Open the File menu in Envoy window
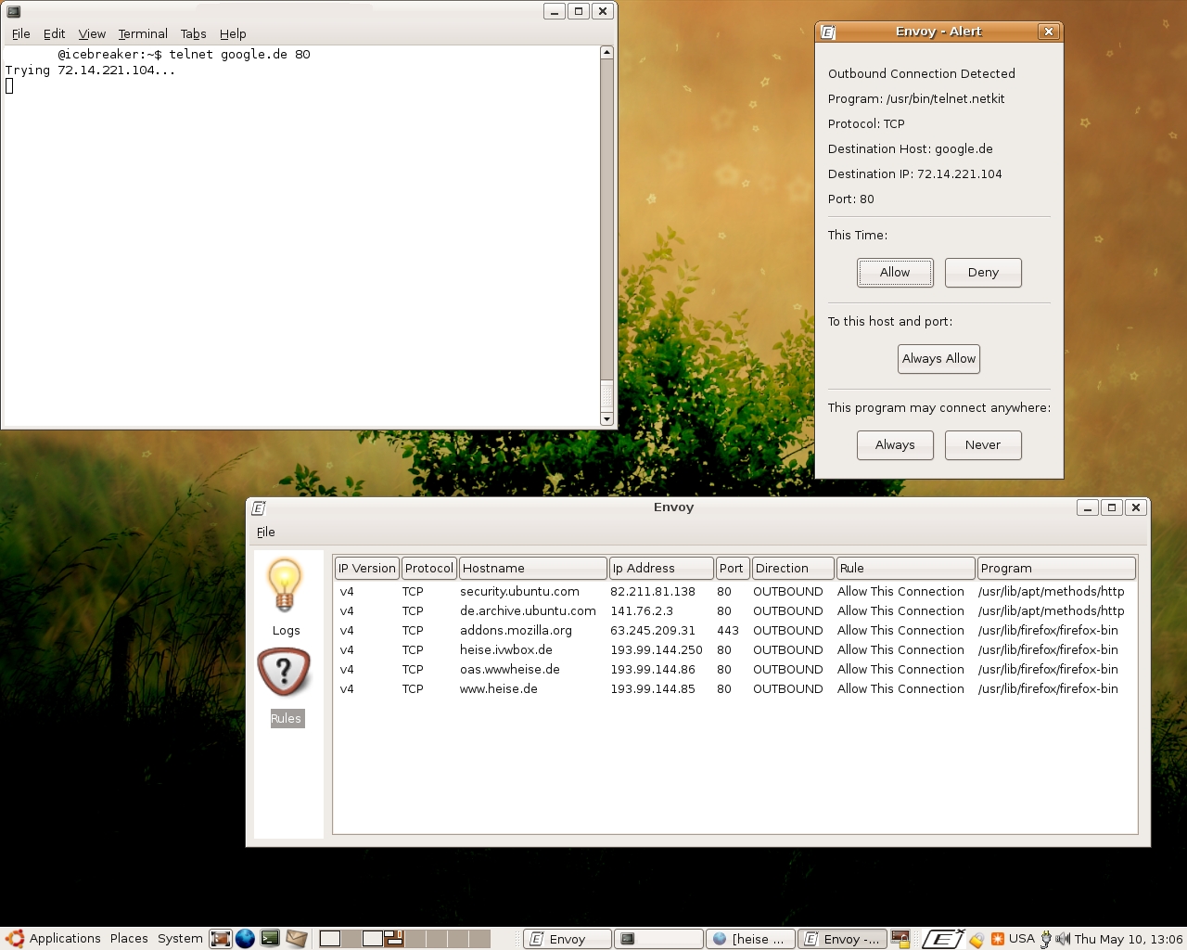The width and height of the screenshot is (1187, 950). tap(266, 532)
